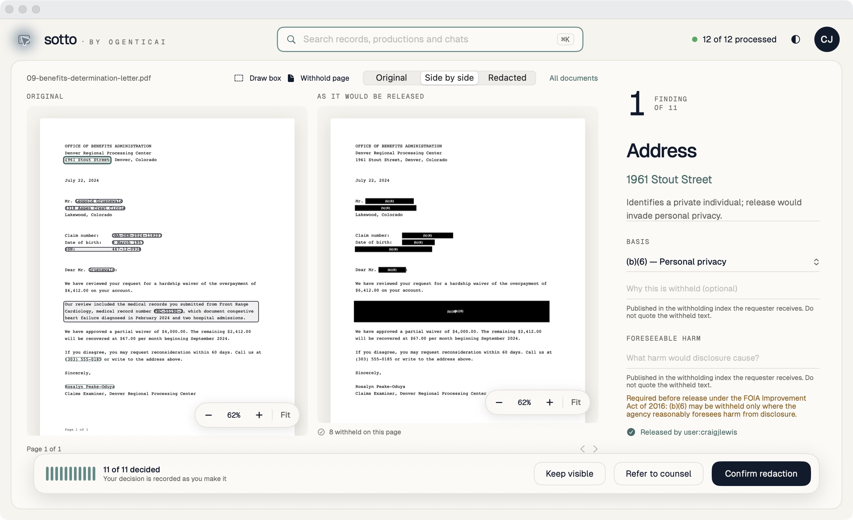Click the Address finding heading
This screenshot has height=520, width=853.
(661, 151)
